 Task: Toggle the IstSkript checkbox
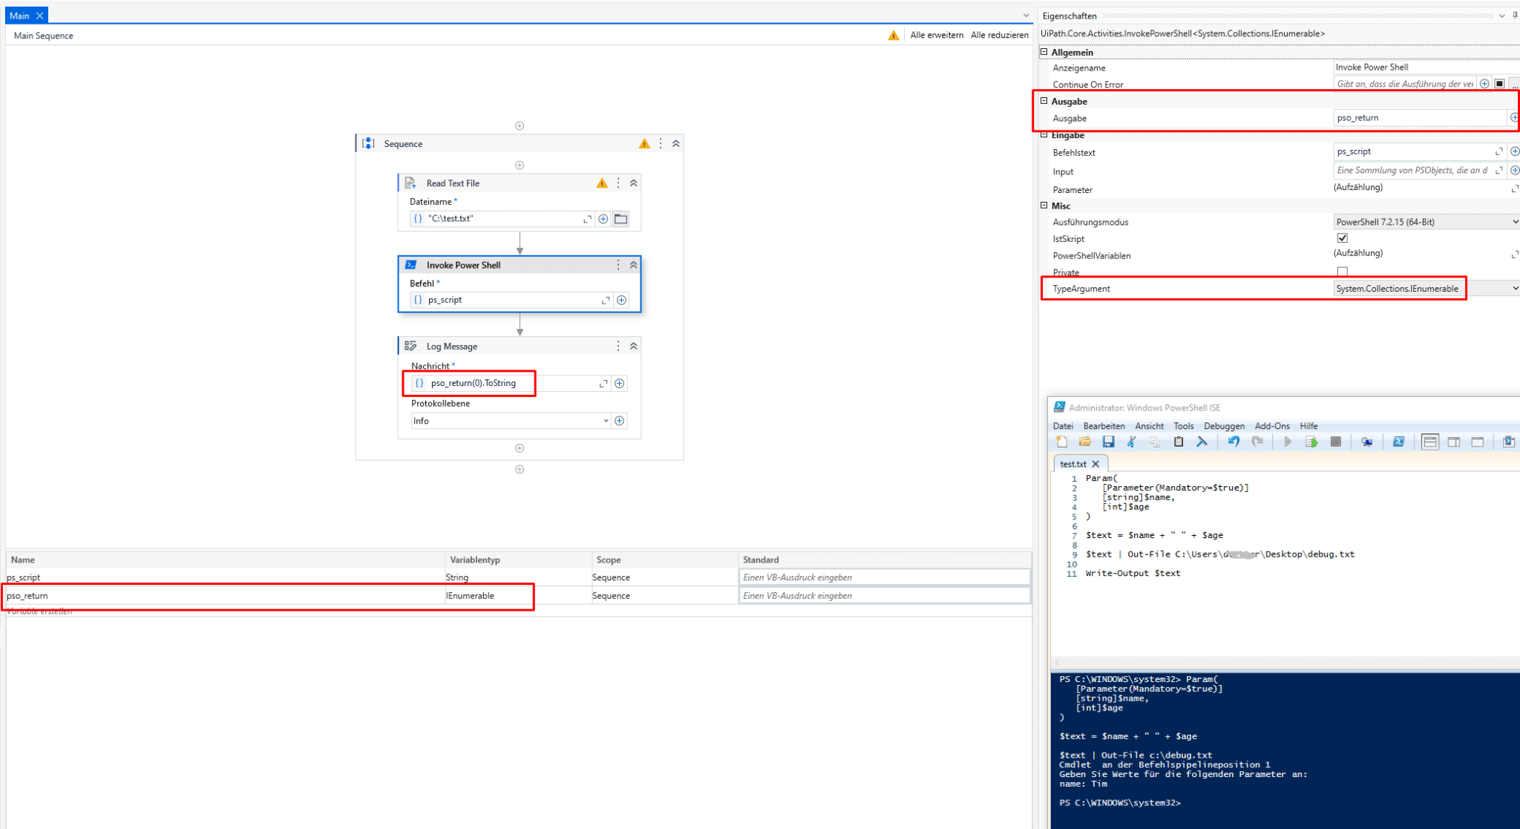point(1342,238)
